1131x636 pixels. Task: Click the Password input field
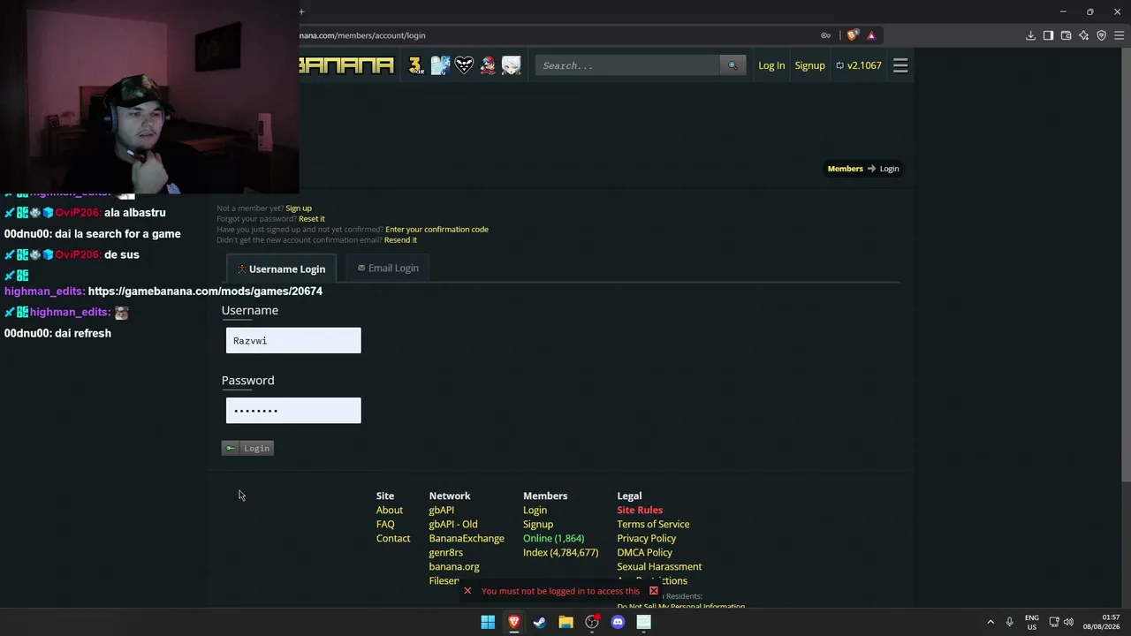pyautogui.click(x=293, y=410)
